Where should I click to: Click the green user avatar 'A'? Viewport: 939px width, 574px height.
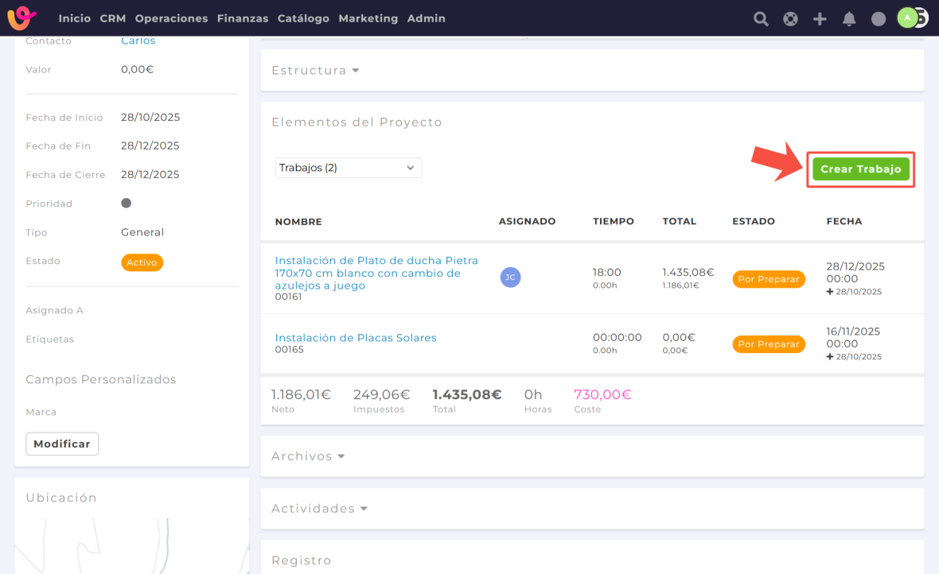click(x=907, y=17)
